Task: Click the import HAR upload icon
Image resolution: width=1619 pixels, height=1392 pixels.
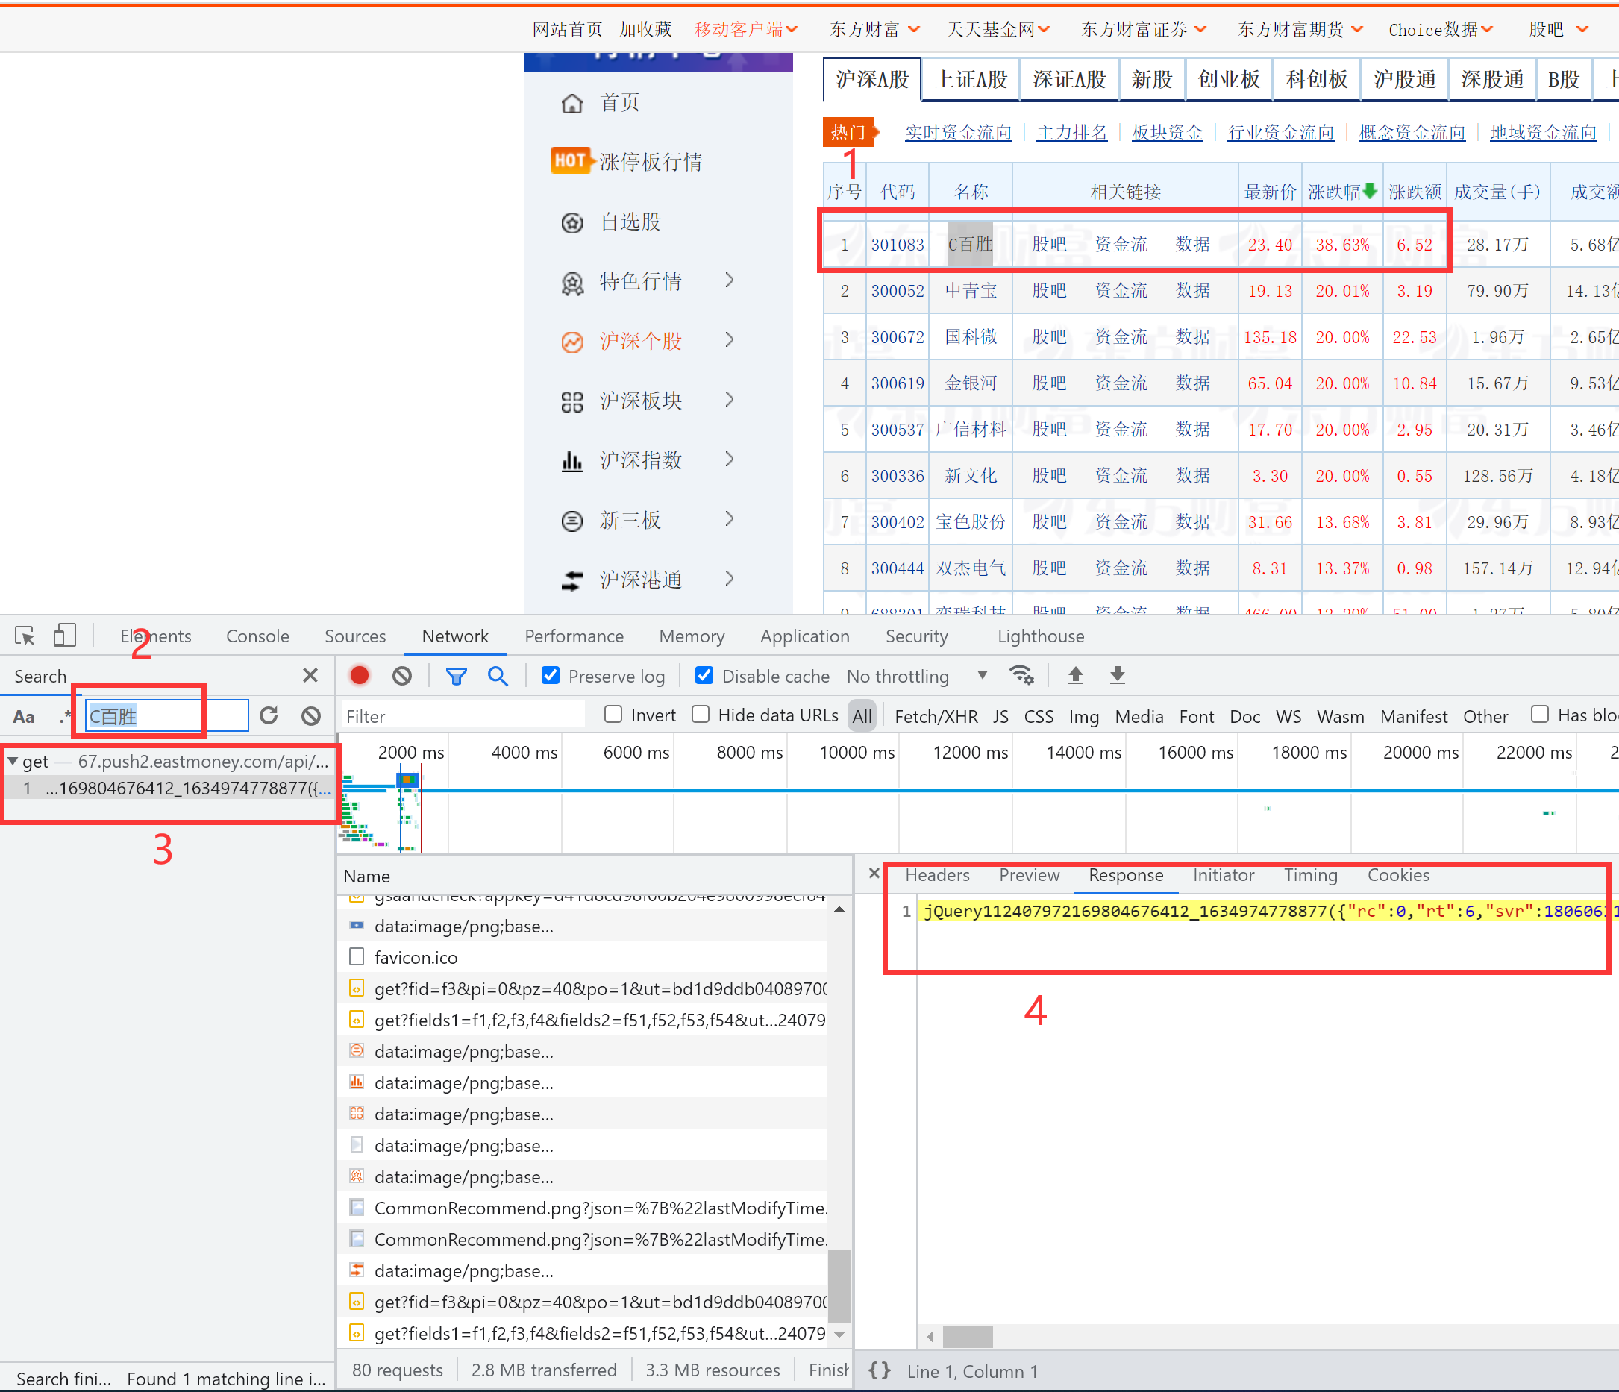Action: (1075, 676)
